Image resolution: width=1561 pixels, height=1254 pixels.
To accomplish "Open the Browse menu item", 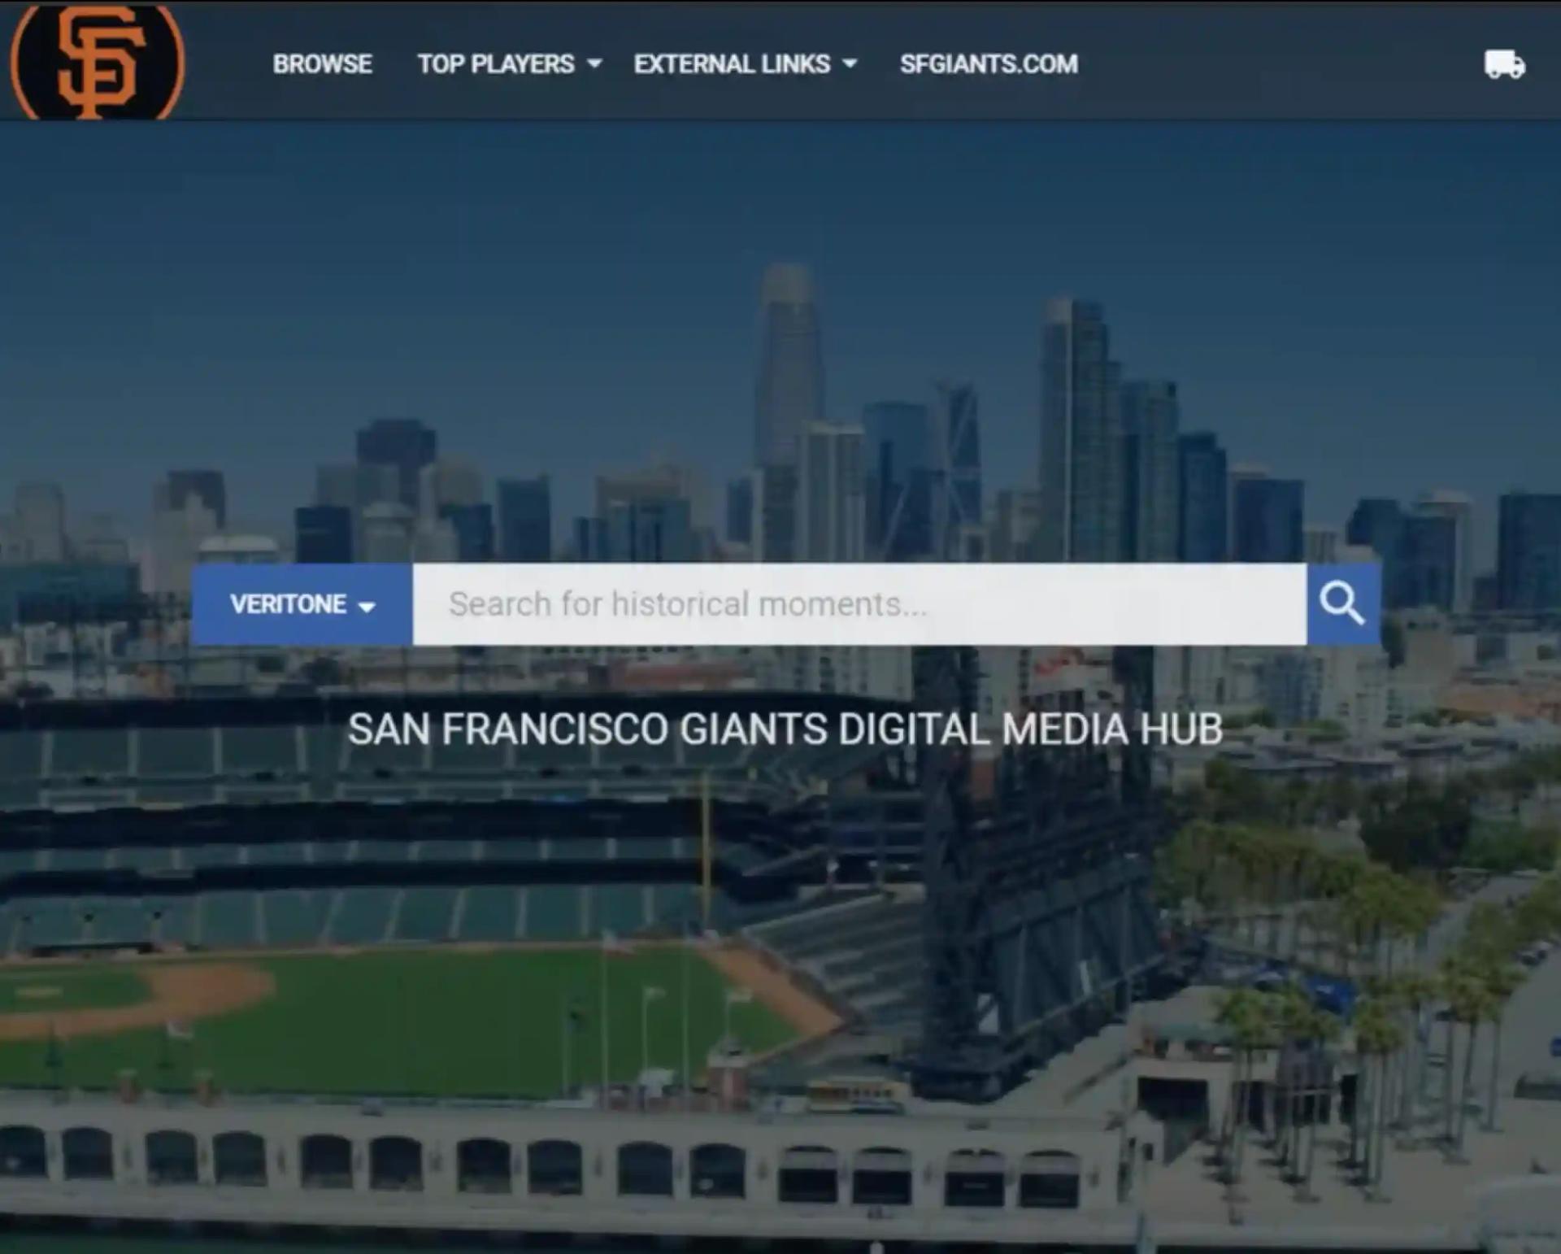I will pyautogui.click(x=322, y=64).
